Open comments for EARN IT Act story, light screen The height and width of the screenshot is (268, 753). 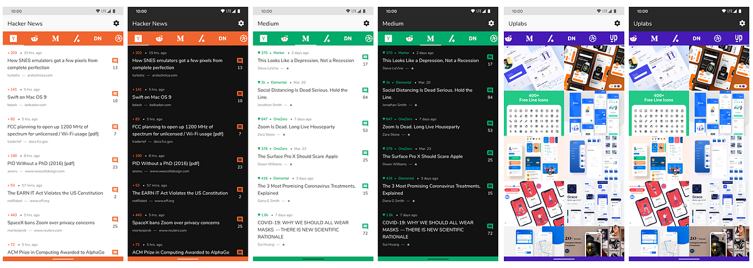tap(115, 190)
